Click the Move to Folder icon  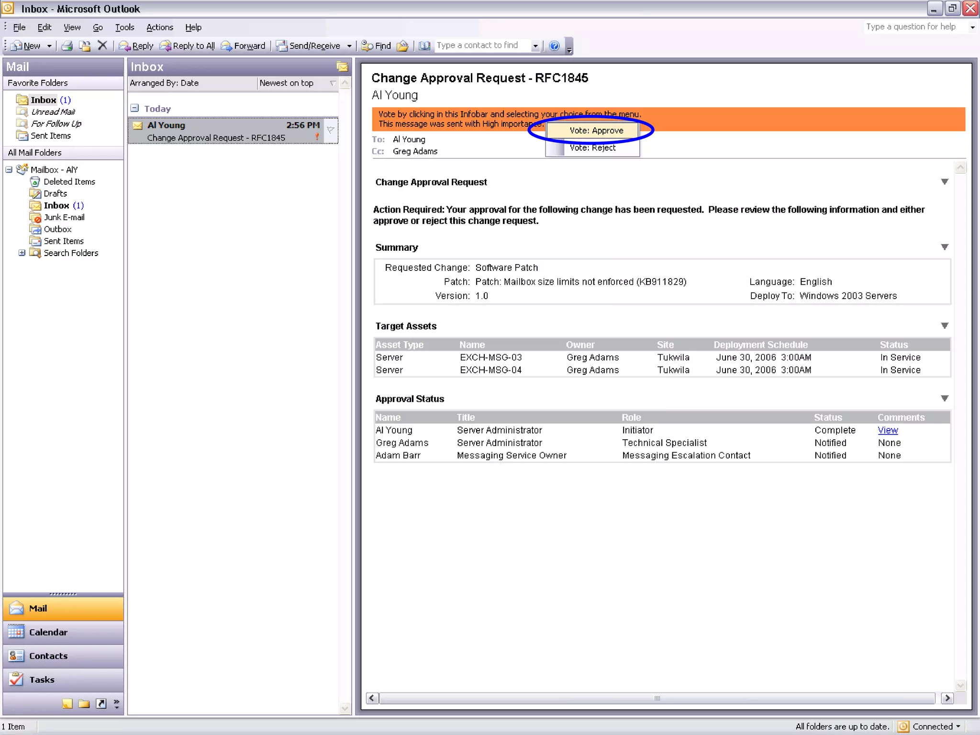point(85,46)
